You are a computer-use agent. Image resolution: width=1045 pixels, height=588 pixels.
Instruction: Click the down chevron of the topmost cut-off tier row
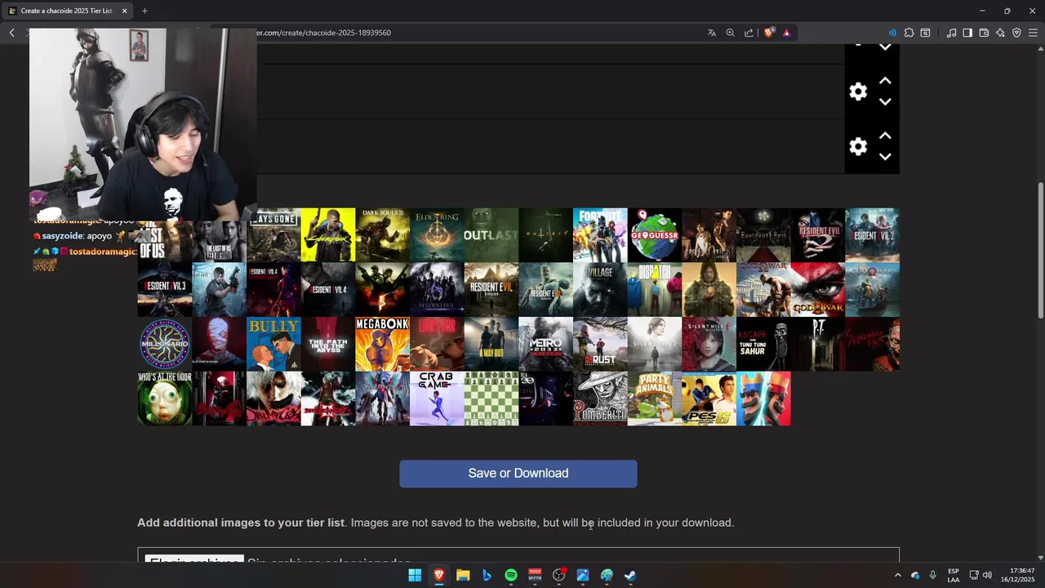(x=885, y=47)
